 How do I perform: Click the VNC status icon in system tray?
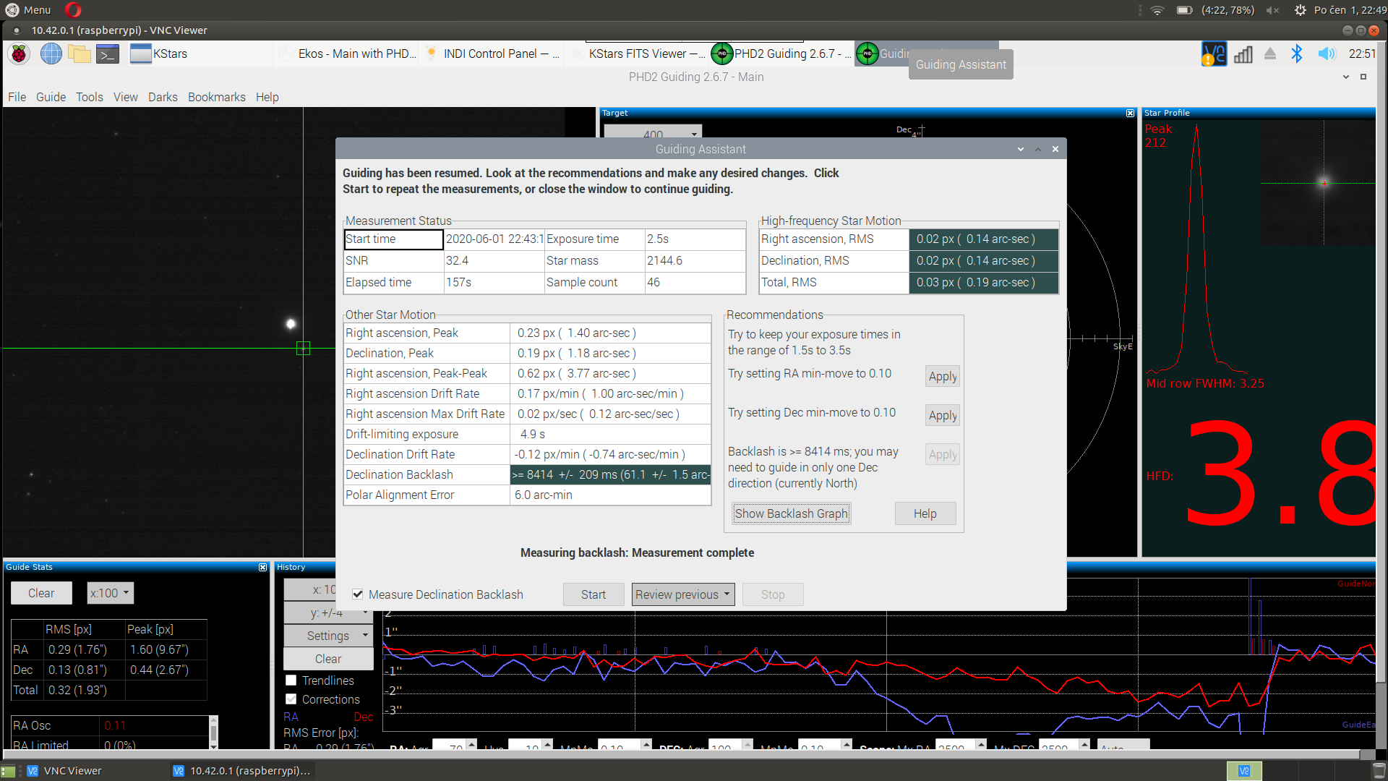(1213, 54)
